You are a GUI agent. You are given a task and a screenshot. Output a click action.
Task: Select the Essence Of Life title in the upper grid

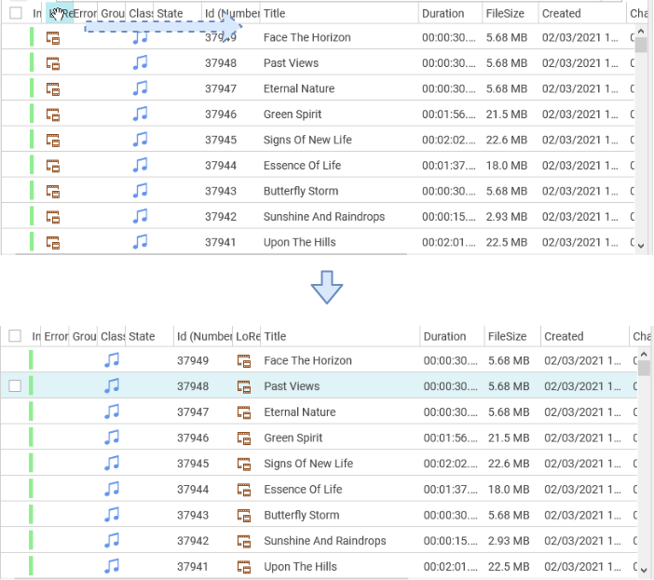coord(302,166)
